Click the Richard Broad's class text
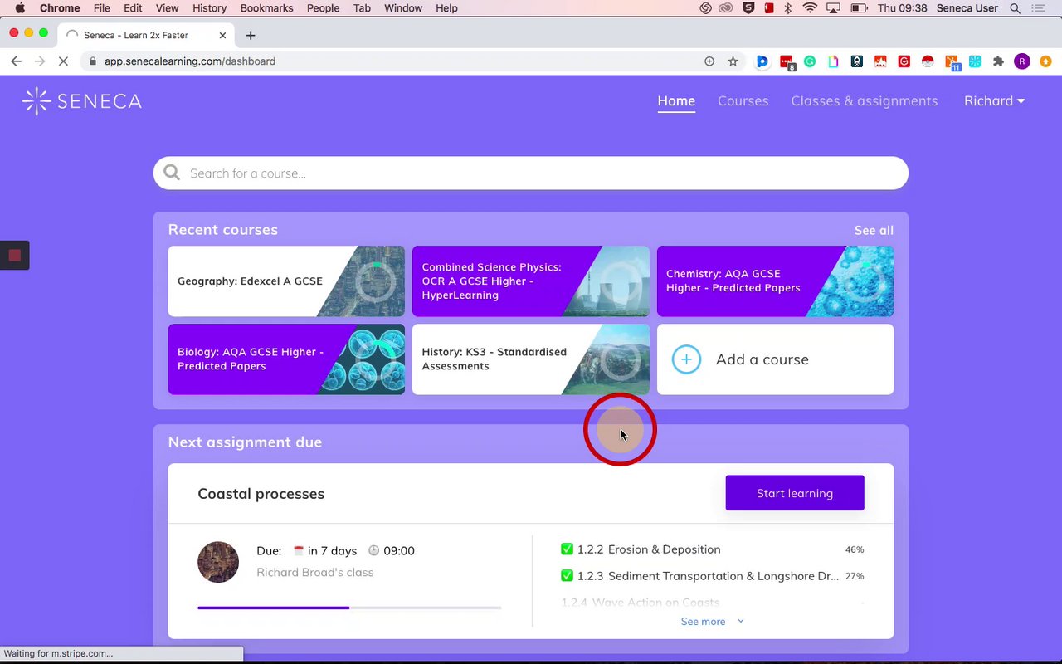 315,573
